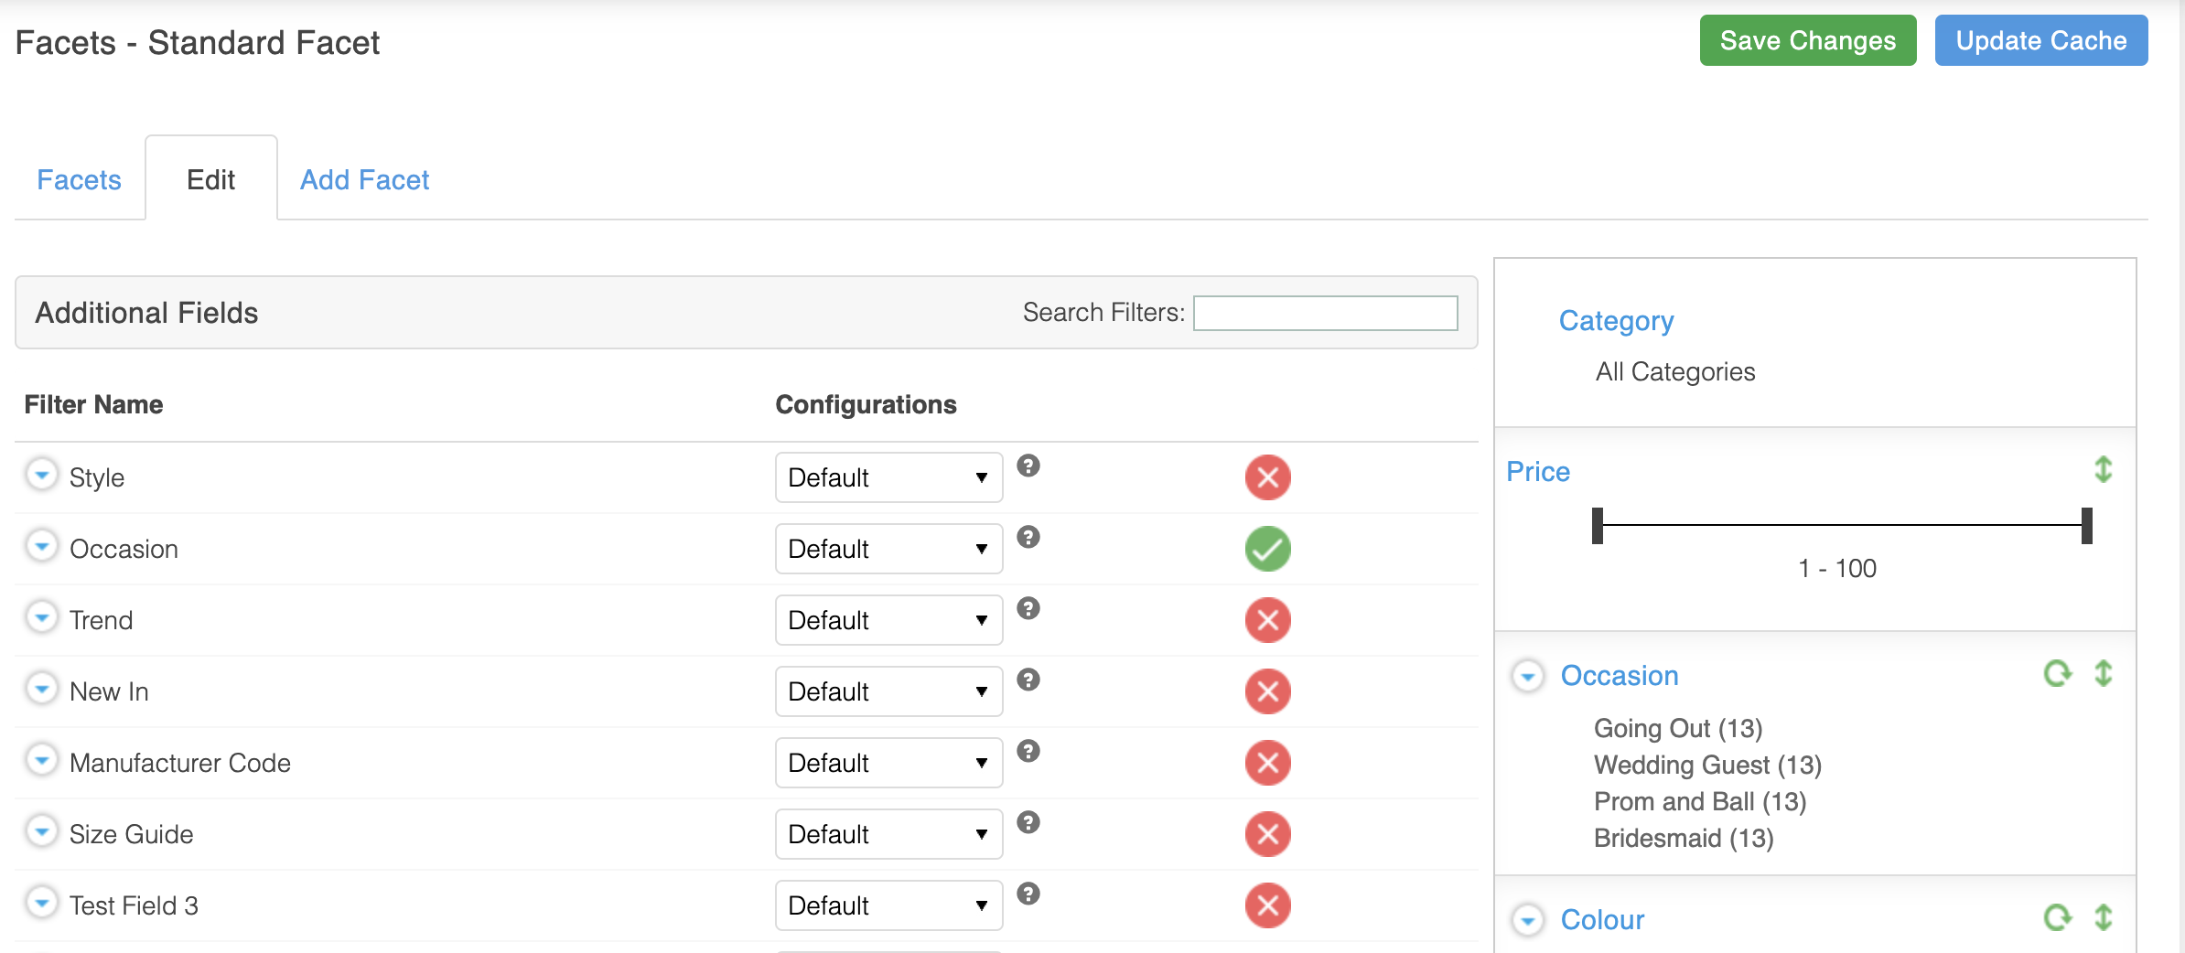
Task: Focus the Search Filters input field
Action: pos(1326,313)
